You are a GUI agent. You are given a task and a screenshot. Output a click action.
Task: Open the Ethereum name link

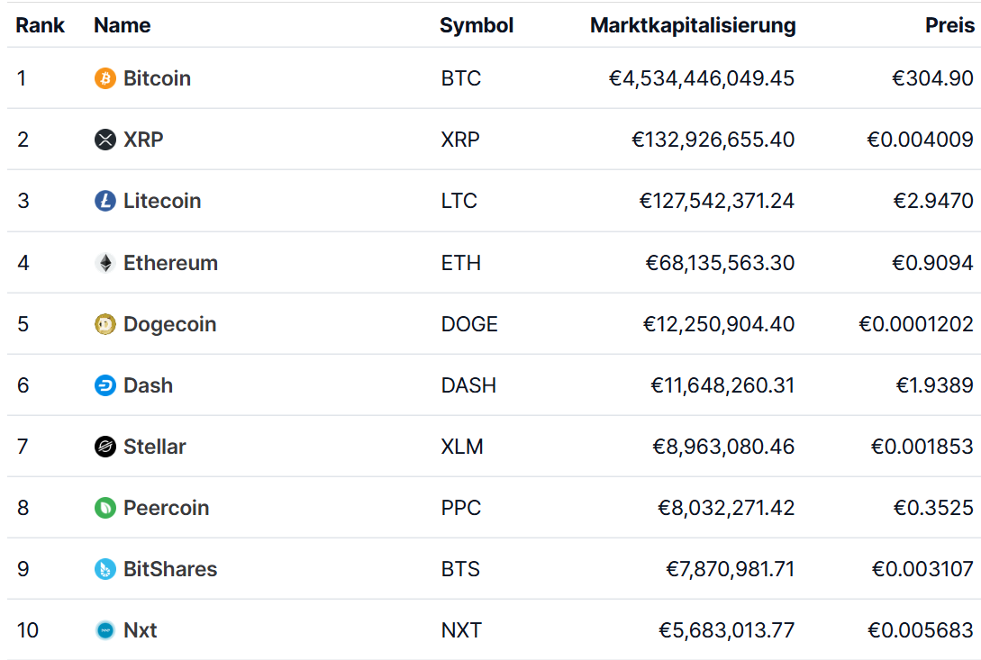pyautogui.click(x=170, y=263)
